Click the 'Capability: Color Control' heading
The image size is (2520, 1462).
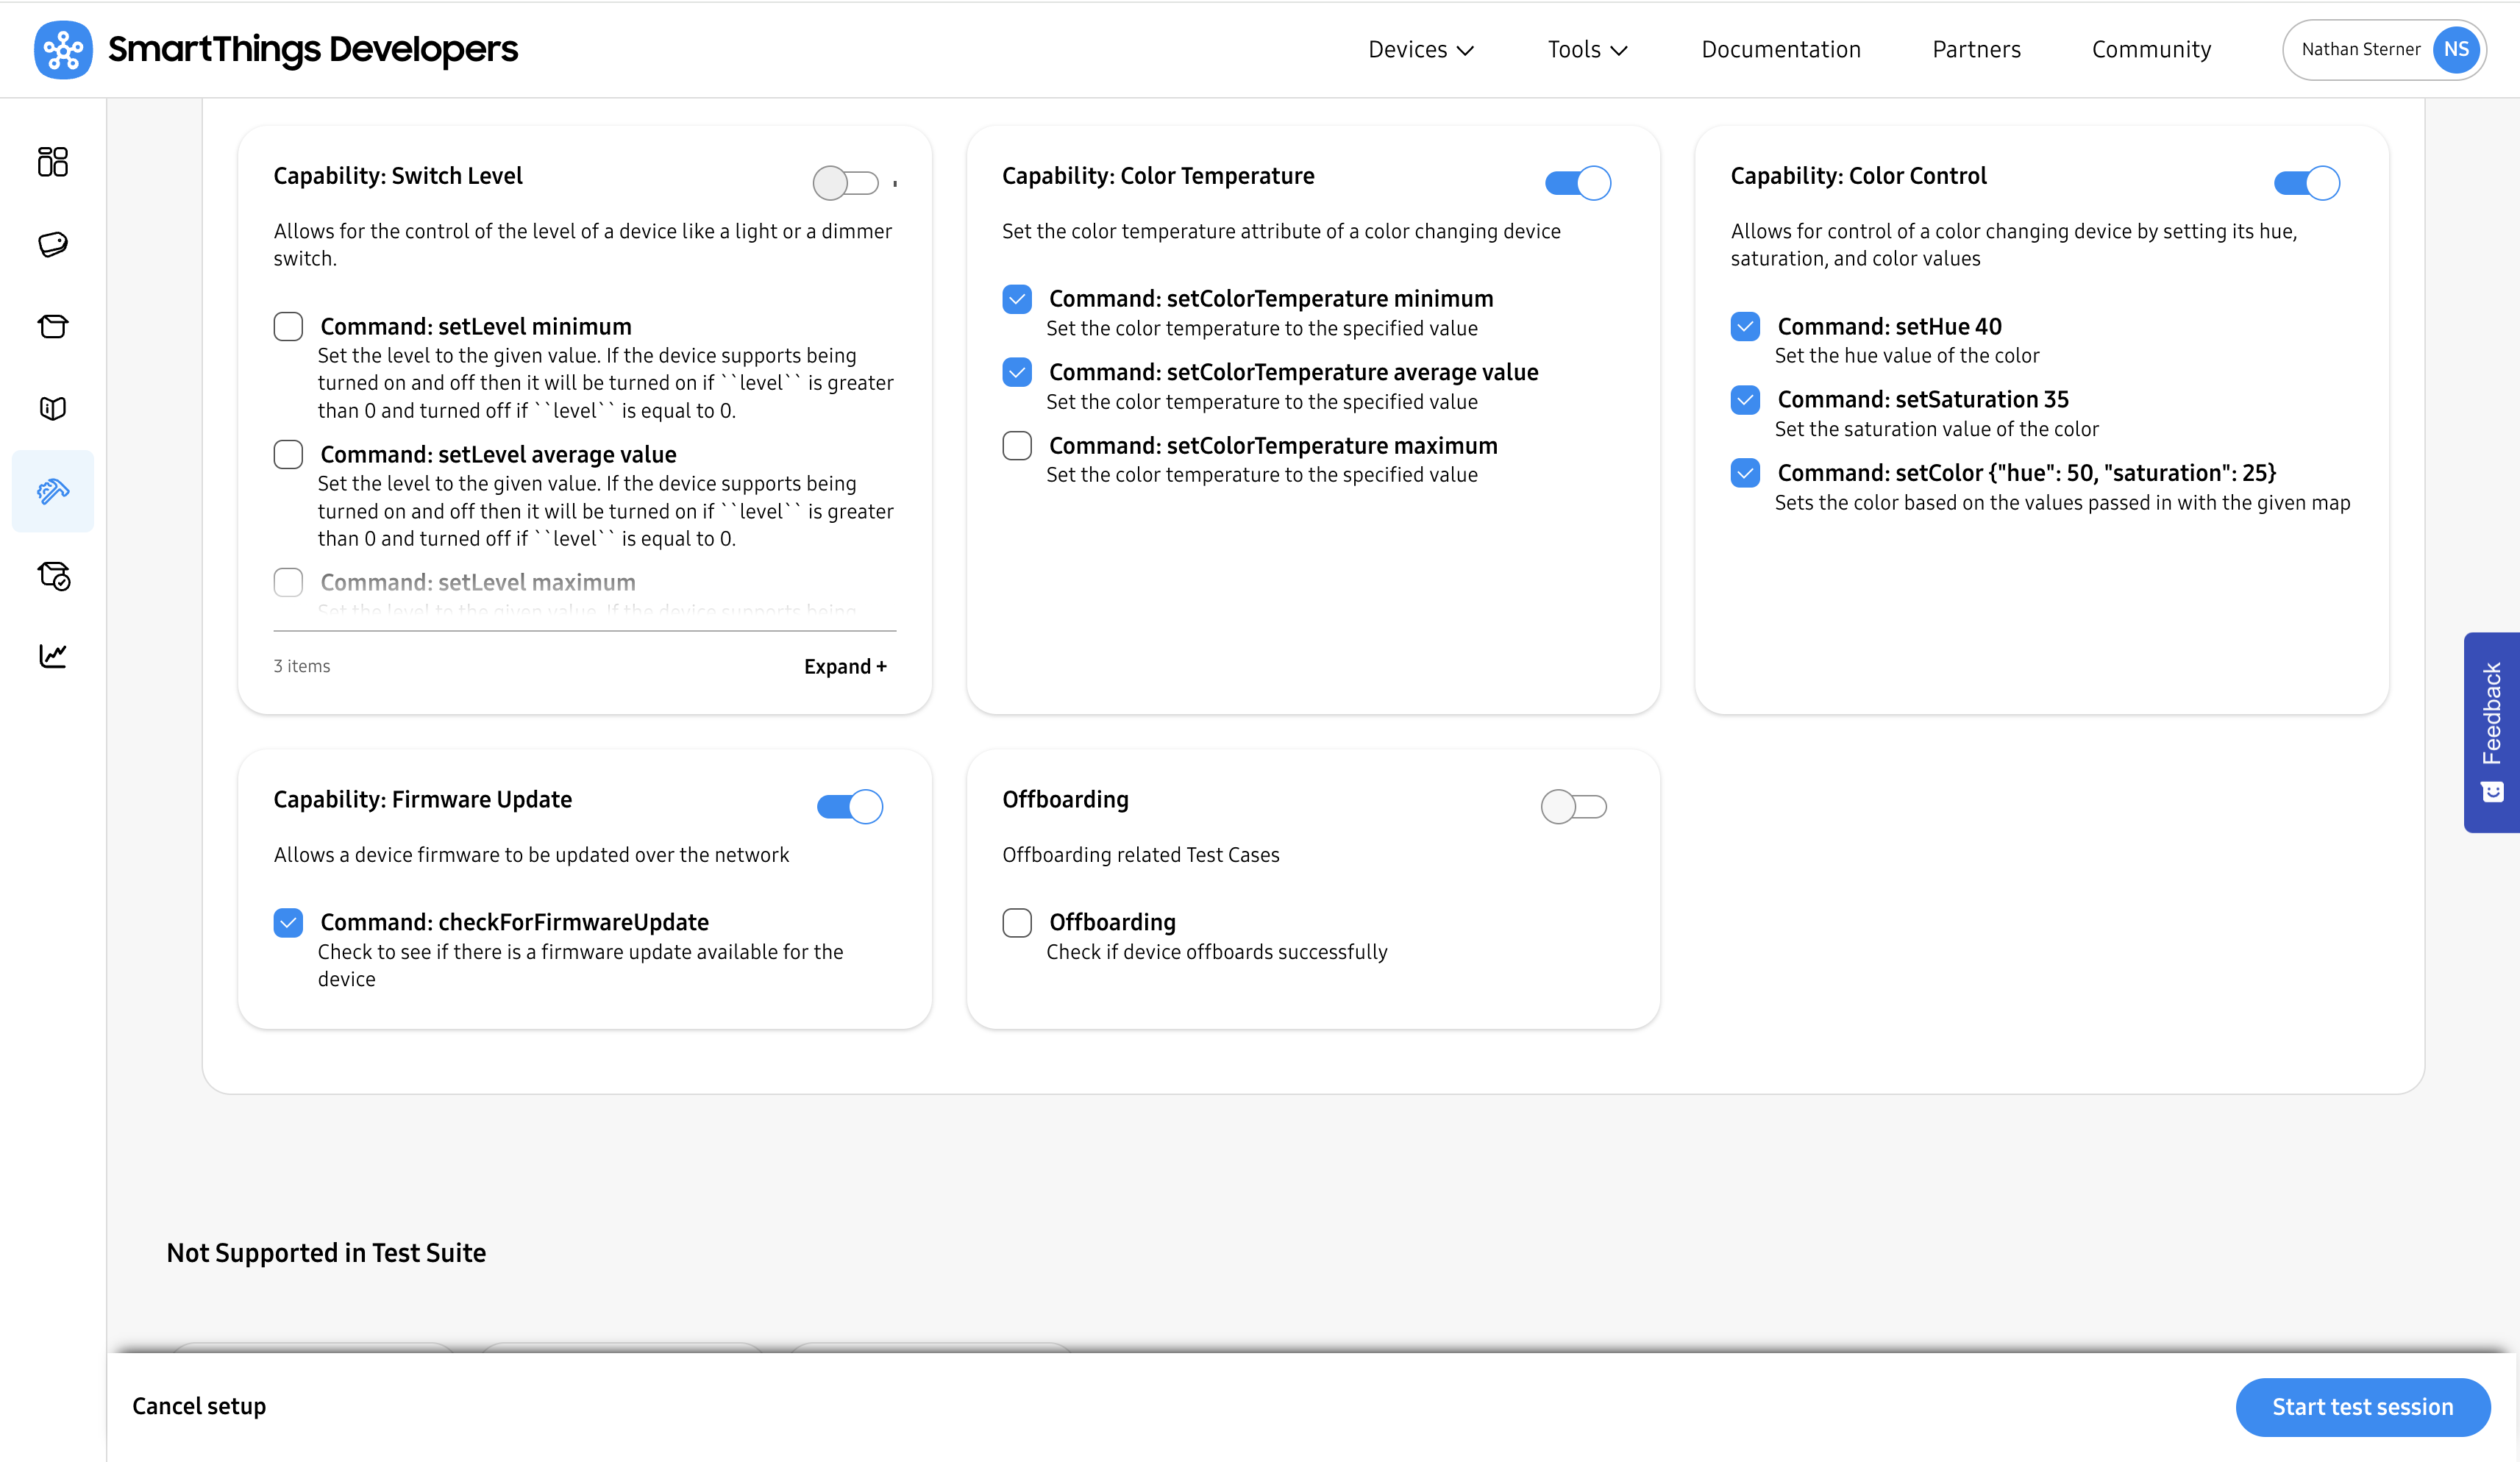pos(1858,176)
